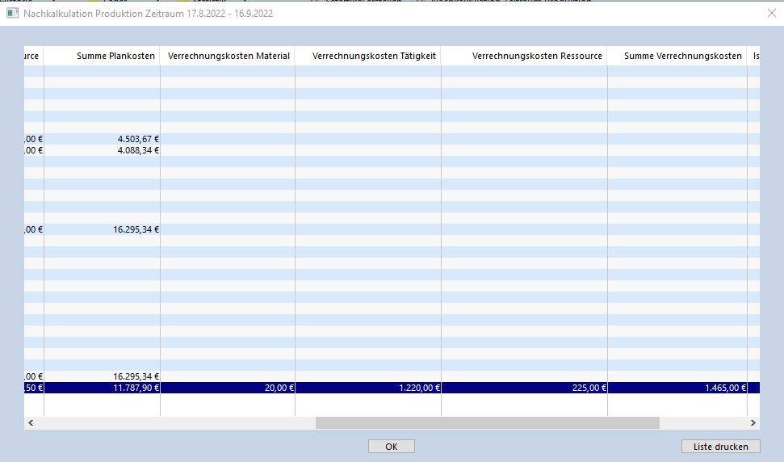Sort by Summe Plankosten column header
The height and width of the screenshot is (462, 784).
[102, 56]
